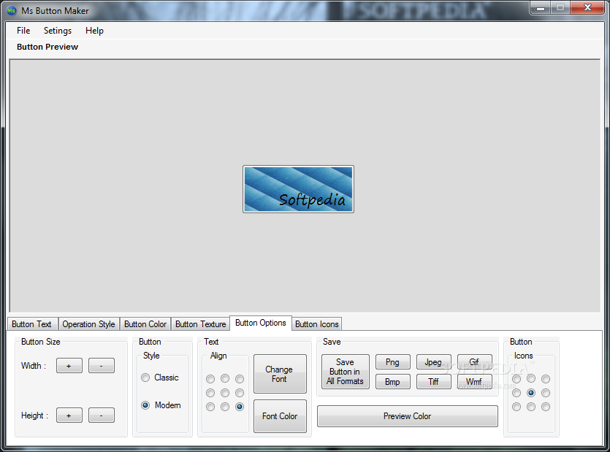Switch to the Operation Style tab
The width and height of the screenshot is (610, 452).
88,324
